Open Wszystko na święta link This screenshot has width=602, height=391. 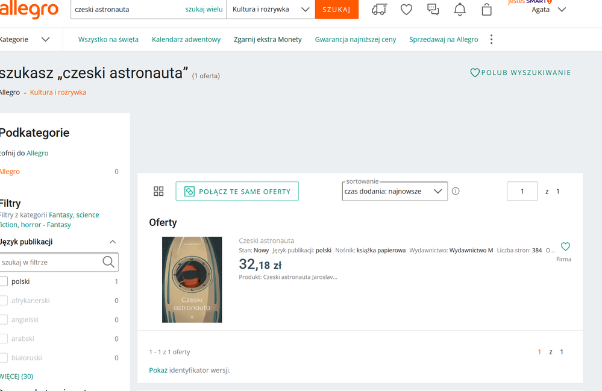(108, 39)
